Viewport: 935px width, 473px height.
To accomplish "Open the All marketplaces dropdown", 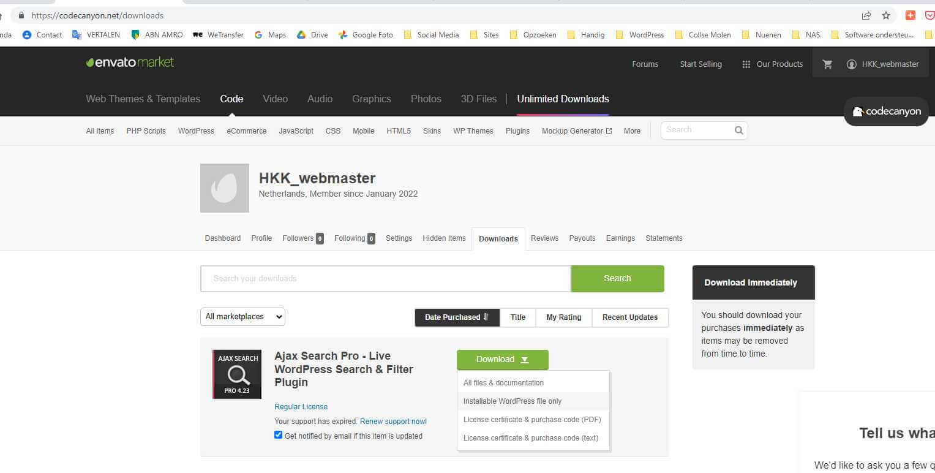I will (242, 317).
